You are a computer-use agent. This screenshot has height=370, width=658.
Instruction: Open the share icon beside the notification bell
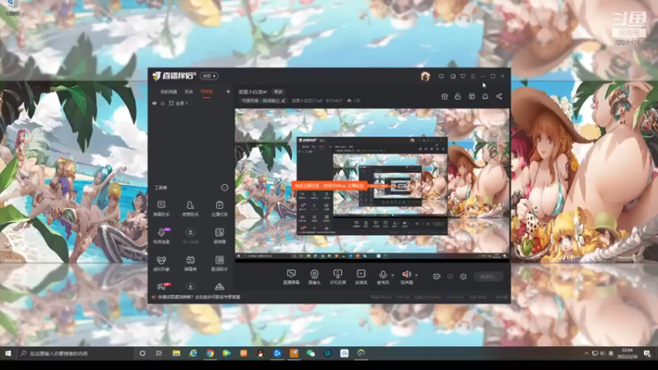pyautogui.click(x=499, y=96)
